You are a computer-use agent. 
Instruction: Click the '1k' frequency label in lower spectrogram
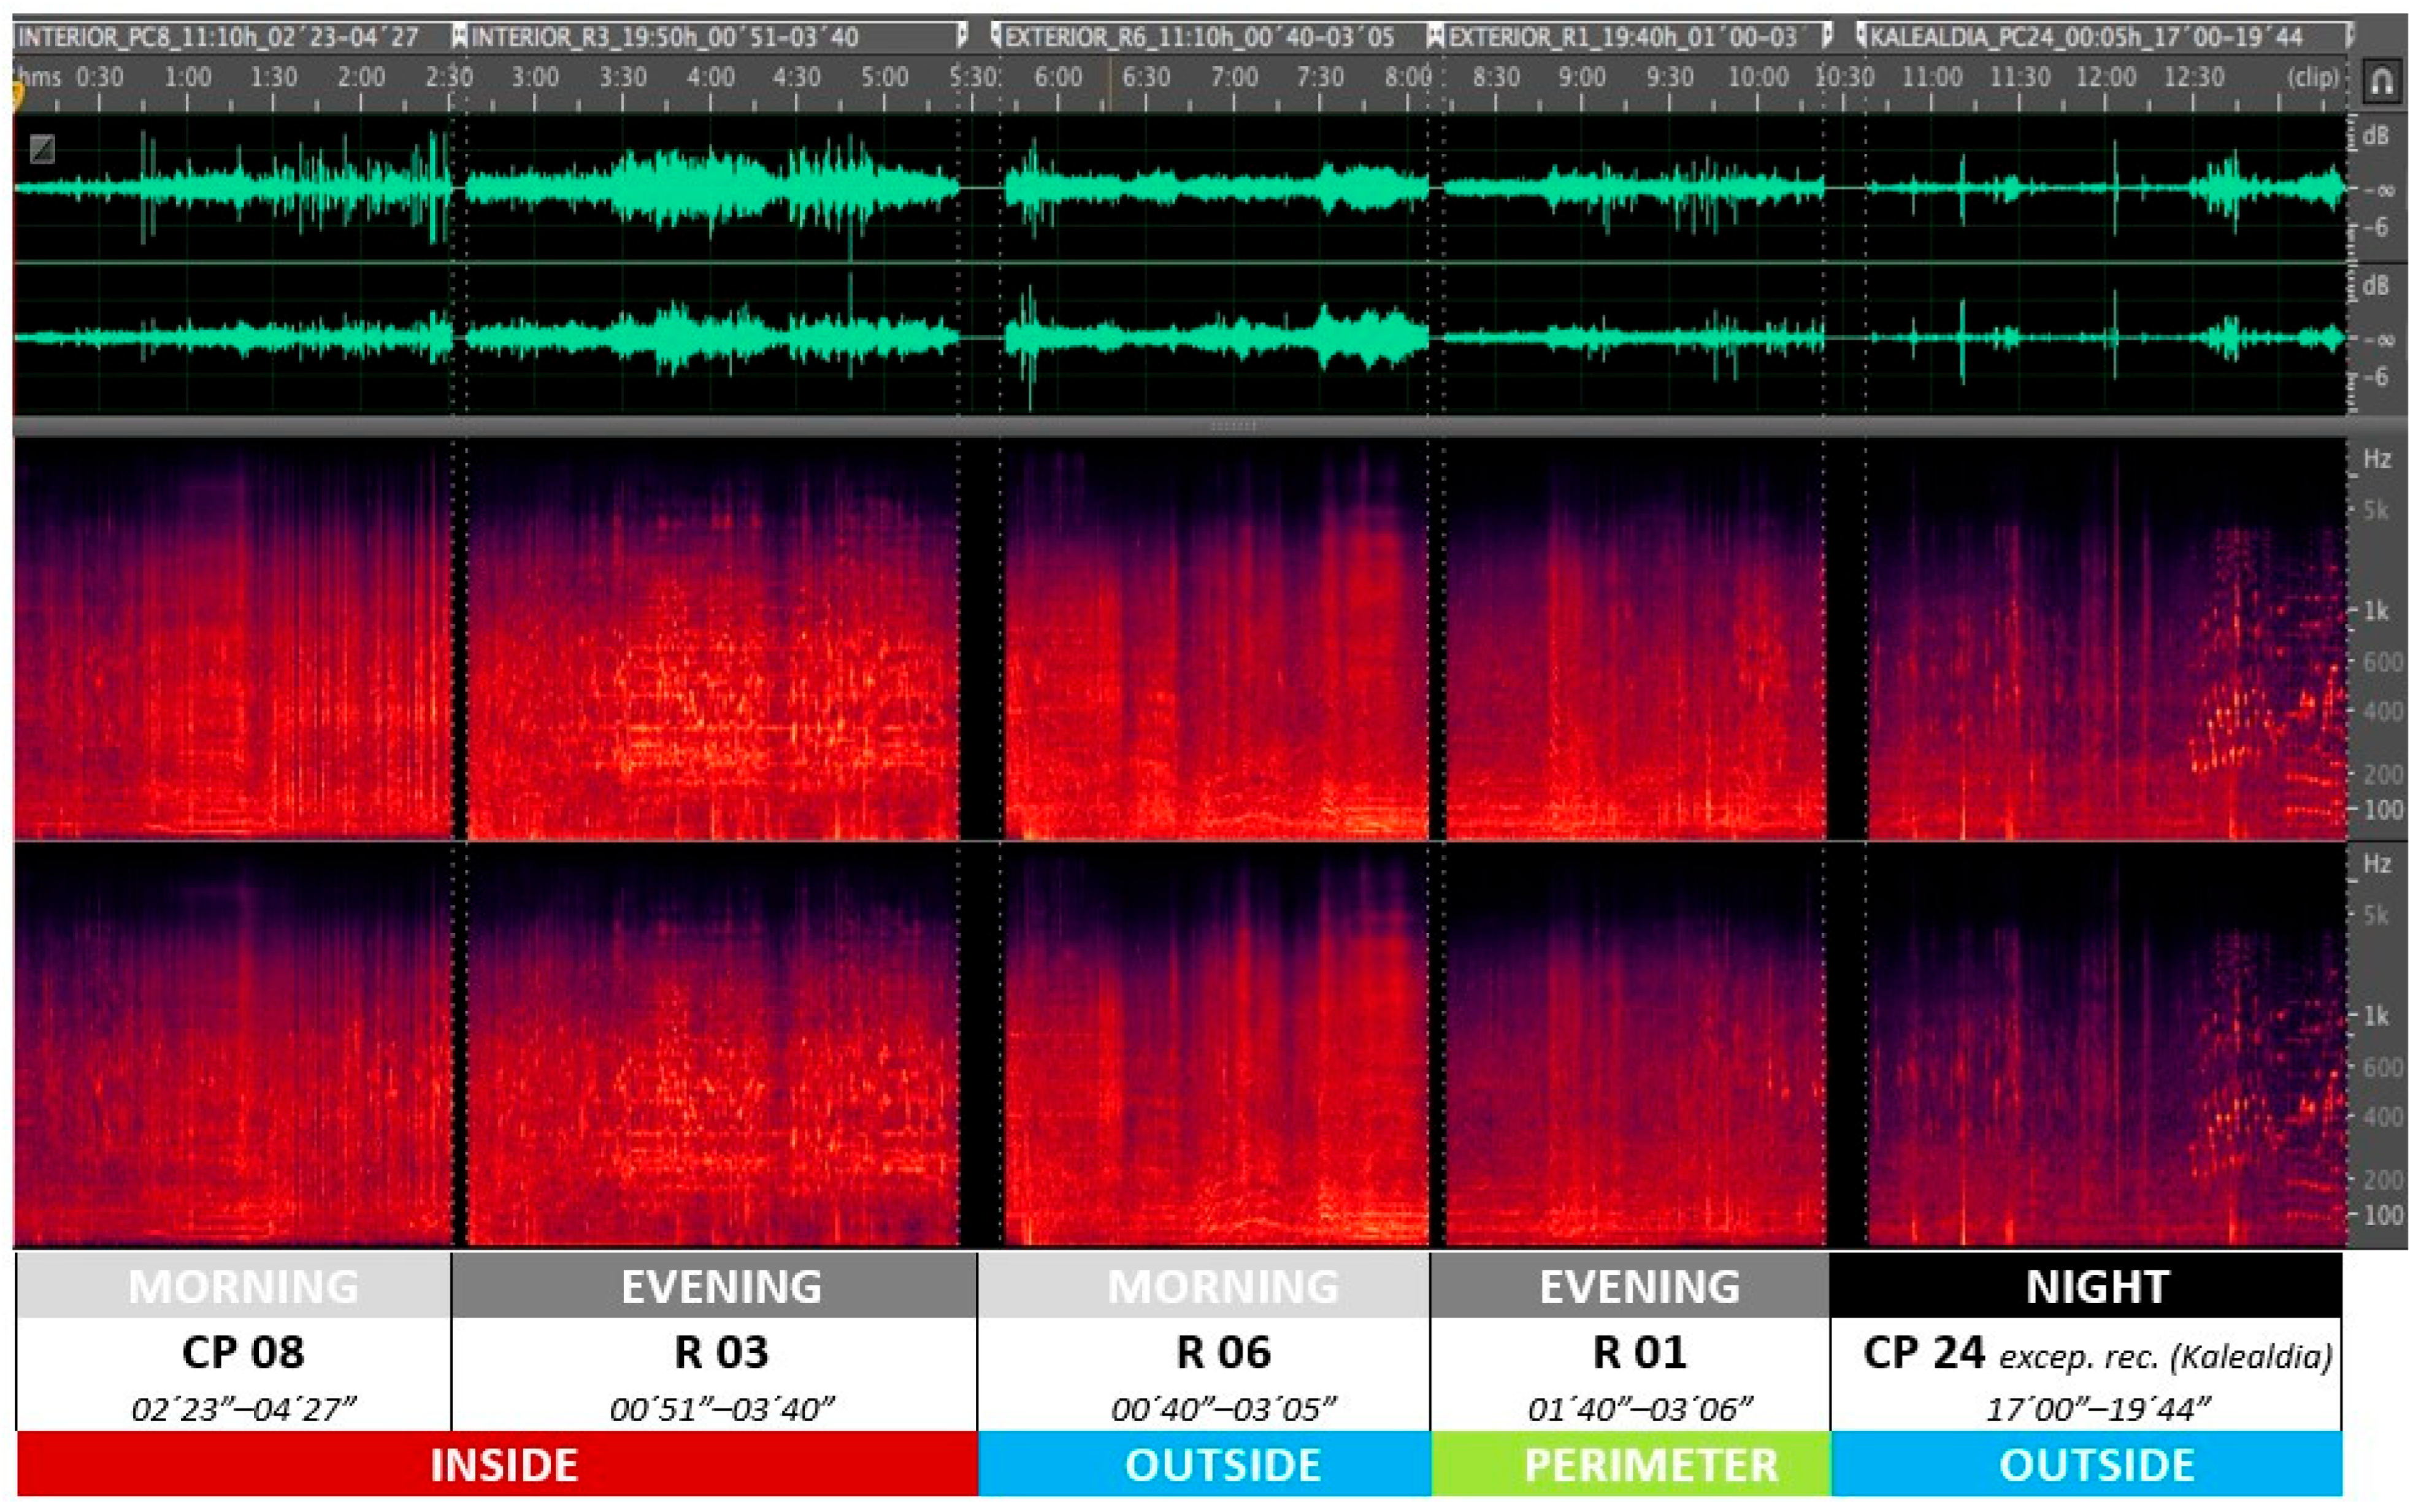[x=2376, y=1016]
